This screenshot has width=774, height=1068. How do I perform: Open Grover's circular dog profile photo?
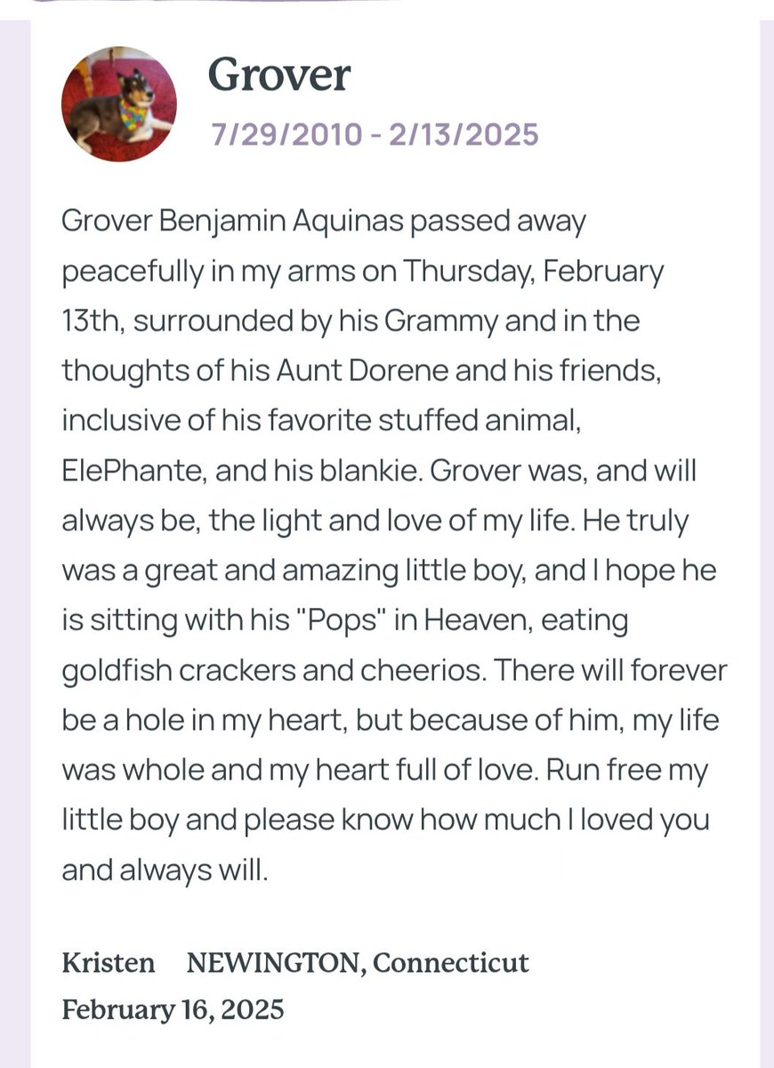click(118, 104)
